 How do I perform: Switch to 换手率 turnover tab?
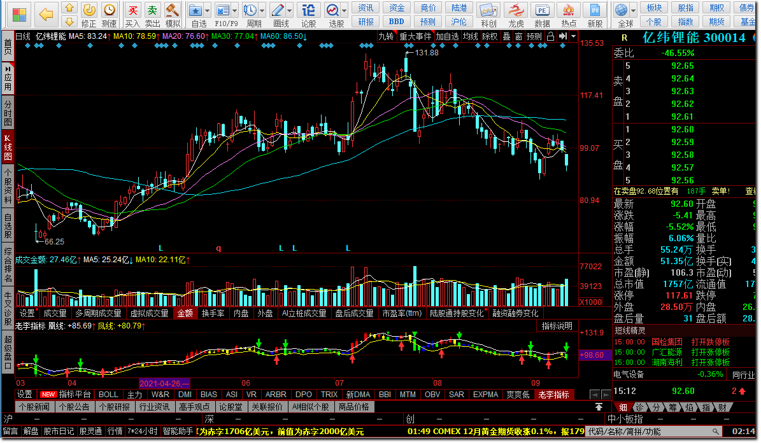coord(213,313)
